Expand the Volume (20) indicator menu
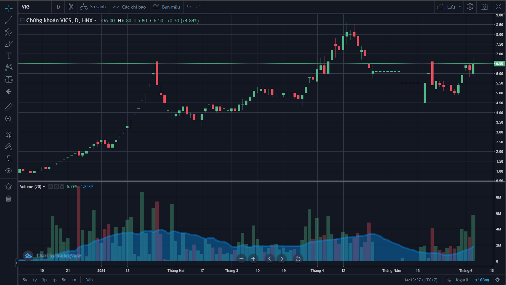This screenshot has height=285, width=506. point(44,187)
